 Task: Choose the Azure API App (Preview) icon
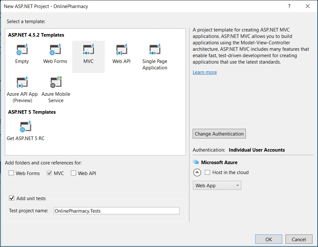coord(22,82)
